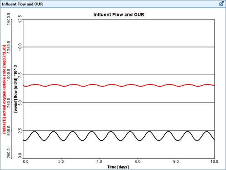
Task: Click the 2.5 tick on flow axis
Action: (x=20, y=130)
